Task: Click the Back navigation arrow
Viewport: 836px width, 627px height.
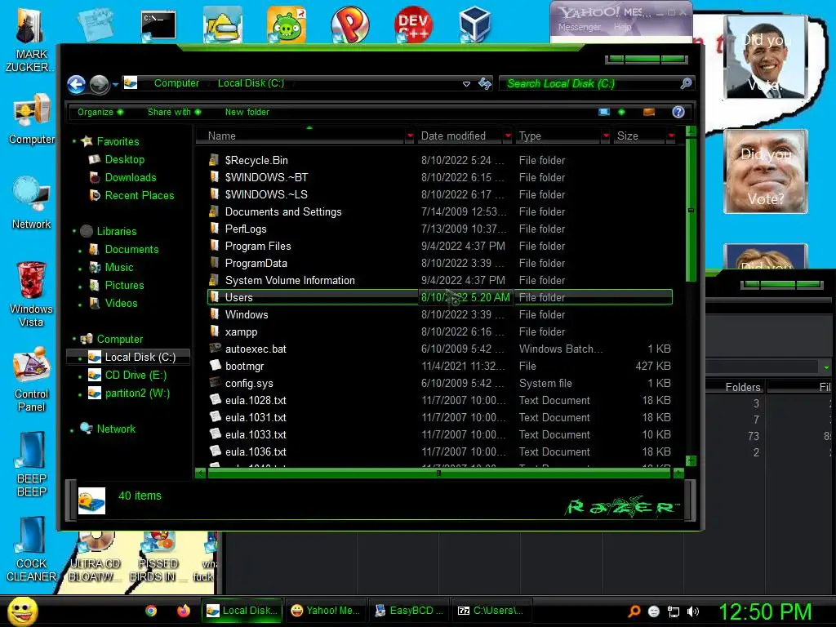Action: (76, 84)
